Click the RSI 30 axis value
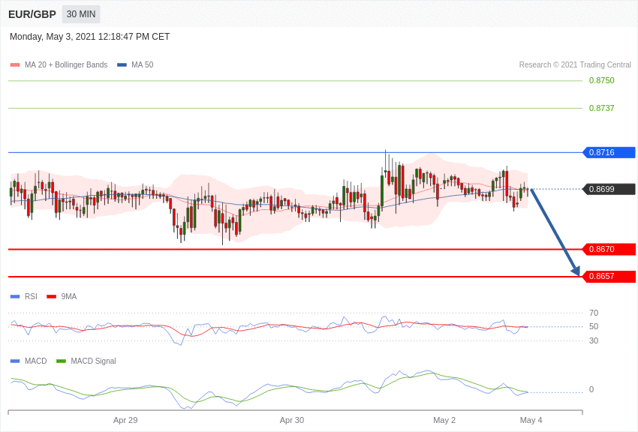The image size is (638, 432). click(x=594, y=340)
